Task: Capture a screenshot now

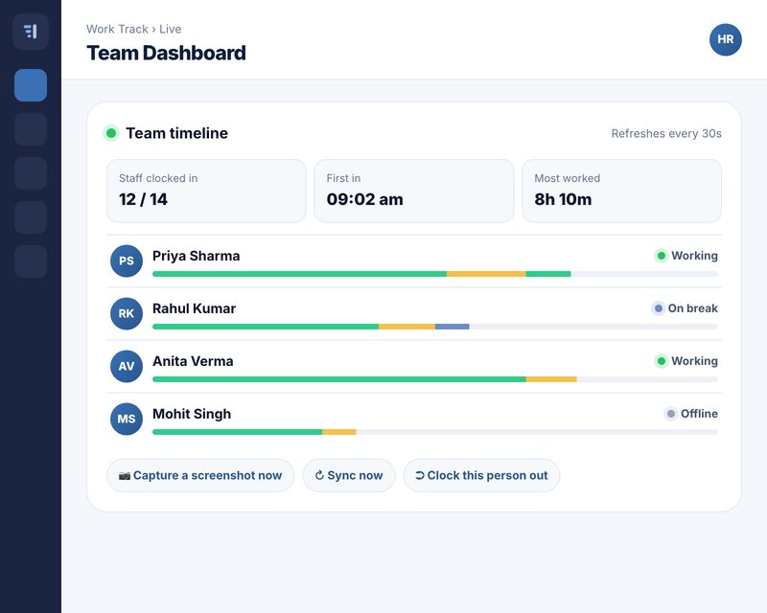Action: (x=200, y=475)
